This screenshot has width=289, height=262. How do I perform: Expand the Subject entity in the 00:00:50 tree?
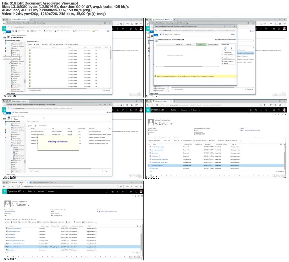(10, 80)
